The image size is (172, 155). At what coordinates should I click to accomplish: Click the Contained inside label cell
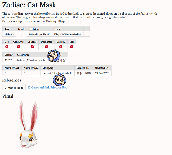14,88
